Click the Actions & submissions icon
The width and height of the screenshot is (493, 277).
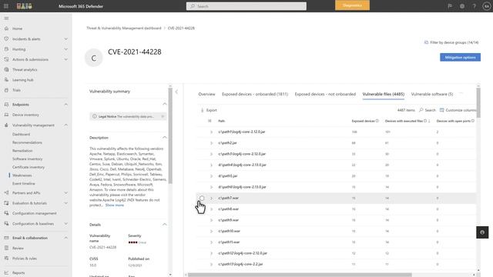tap(6, 59)
